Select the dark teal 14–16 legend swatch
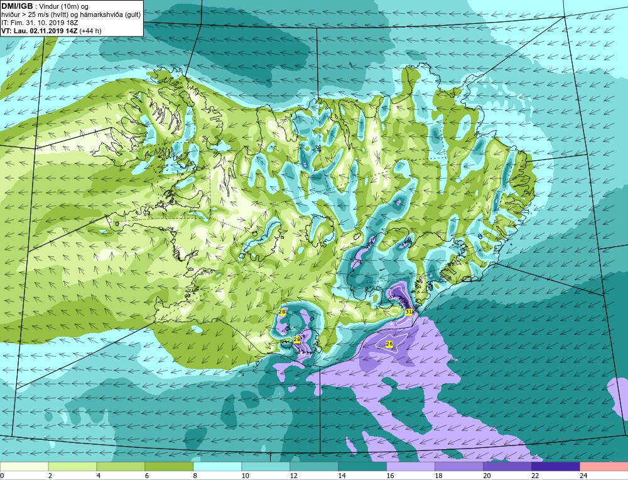 pos(362,467)
